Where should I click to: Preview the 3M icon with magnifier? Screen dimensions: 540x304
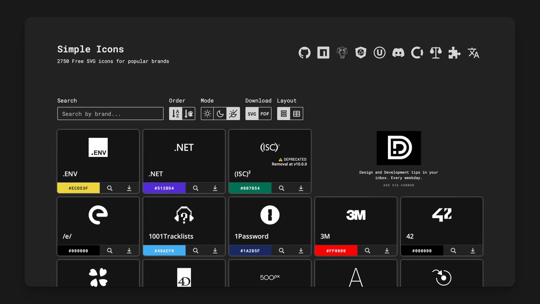368,251
